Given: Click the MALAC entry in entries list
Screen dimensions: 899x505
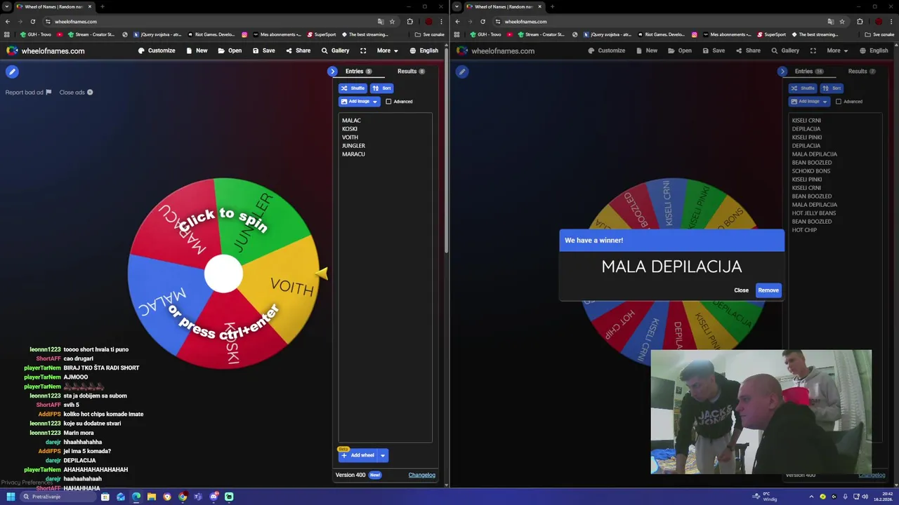Looking at the screenshot, I should pos(351,121).
